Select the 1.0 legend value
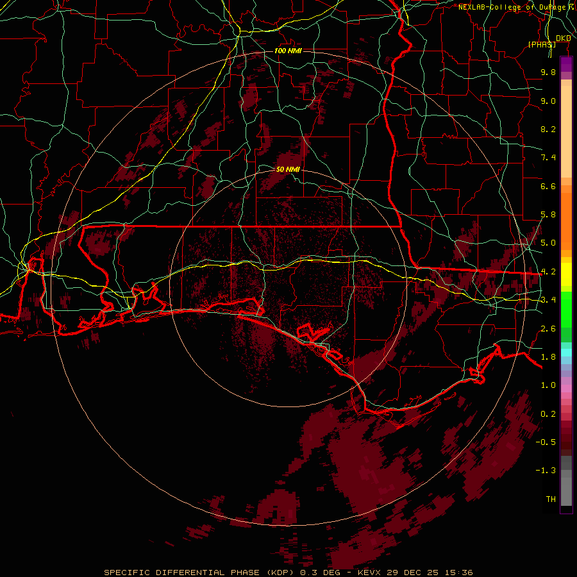The width and height of the screenshot is (577, 577). [x=548, y=385]
